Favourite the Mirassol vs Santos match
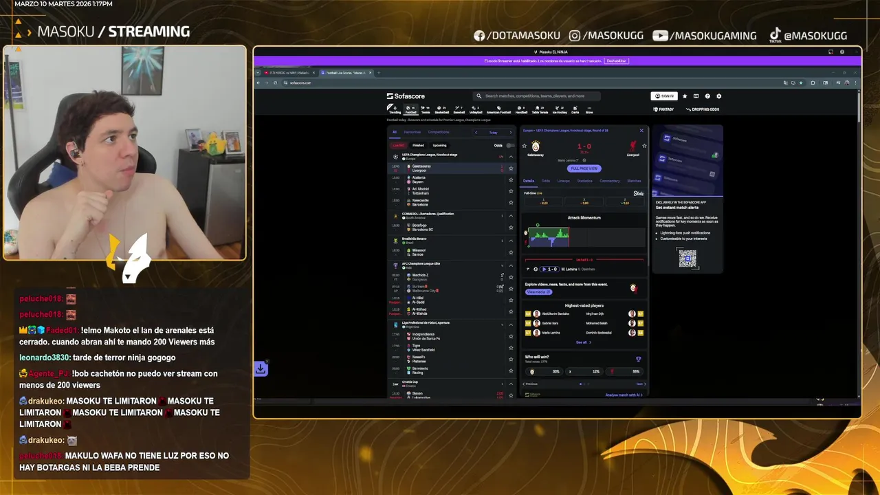This screenshot has width=880, height=495. coord(511,252)
